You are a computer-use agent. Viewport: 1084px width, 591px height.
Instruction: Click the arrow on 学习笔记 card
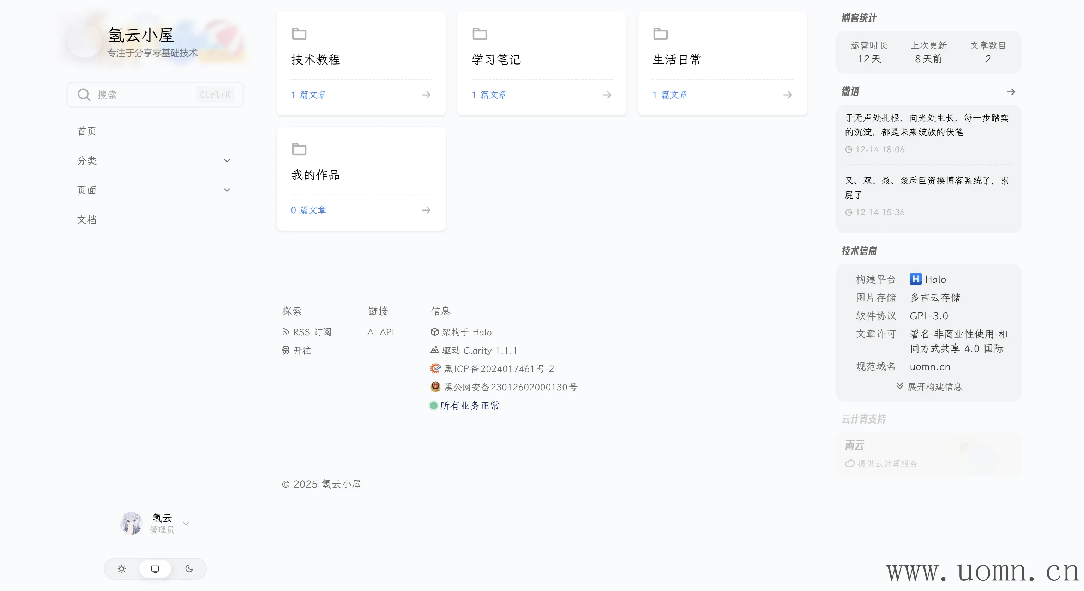tap(606, 95)
